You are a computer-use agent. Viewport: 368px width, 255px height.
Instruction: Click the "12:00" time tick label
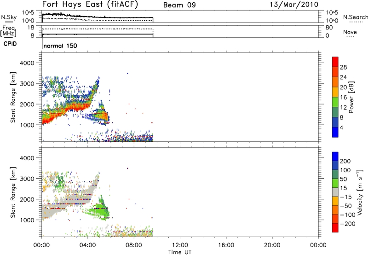pos(180,245)
